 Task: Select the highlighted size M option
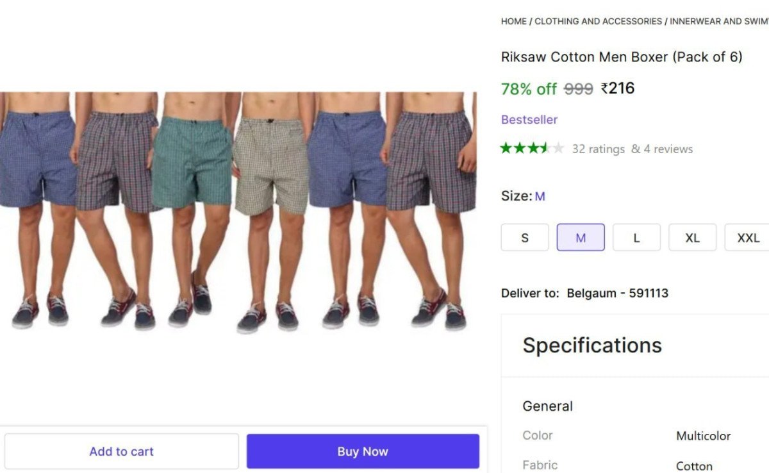(581, 238)
